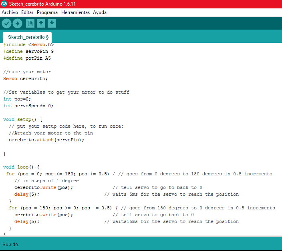Open a sketch using the Open icon
This screenshot has width=282, height=251.
pyautogui.click(x=41, y=23)
